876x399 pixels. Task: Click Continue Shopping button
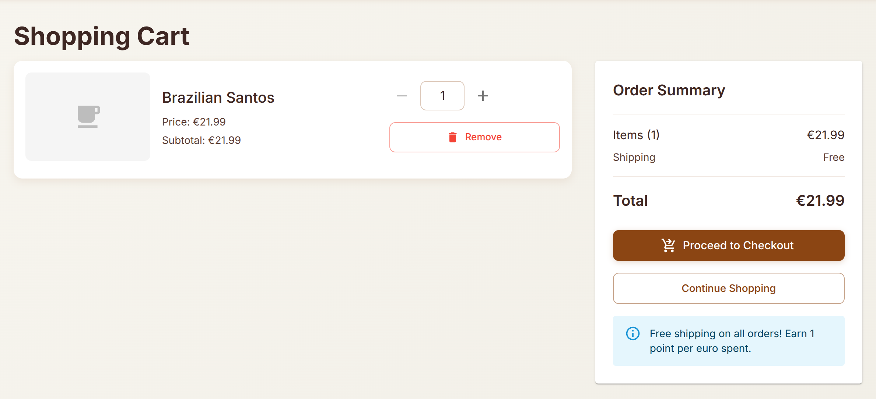click(x=728, y=288)
